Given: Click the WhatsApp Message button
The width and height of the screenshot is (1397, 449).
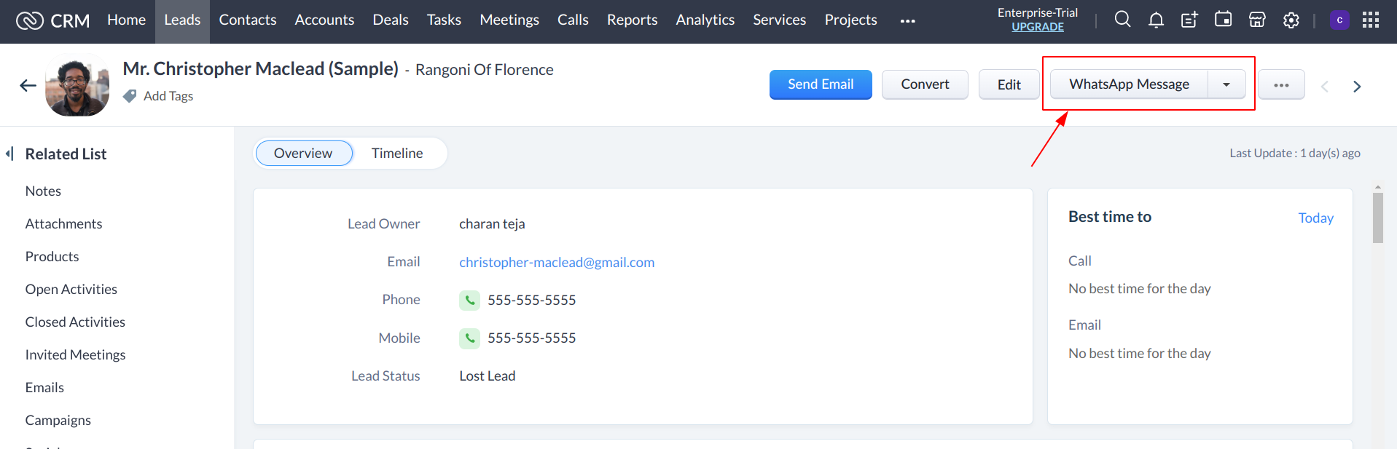Looking at the screenshot, I should click(x=1129, y=84).
